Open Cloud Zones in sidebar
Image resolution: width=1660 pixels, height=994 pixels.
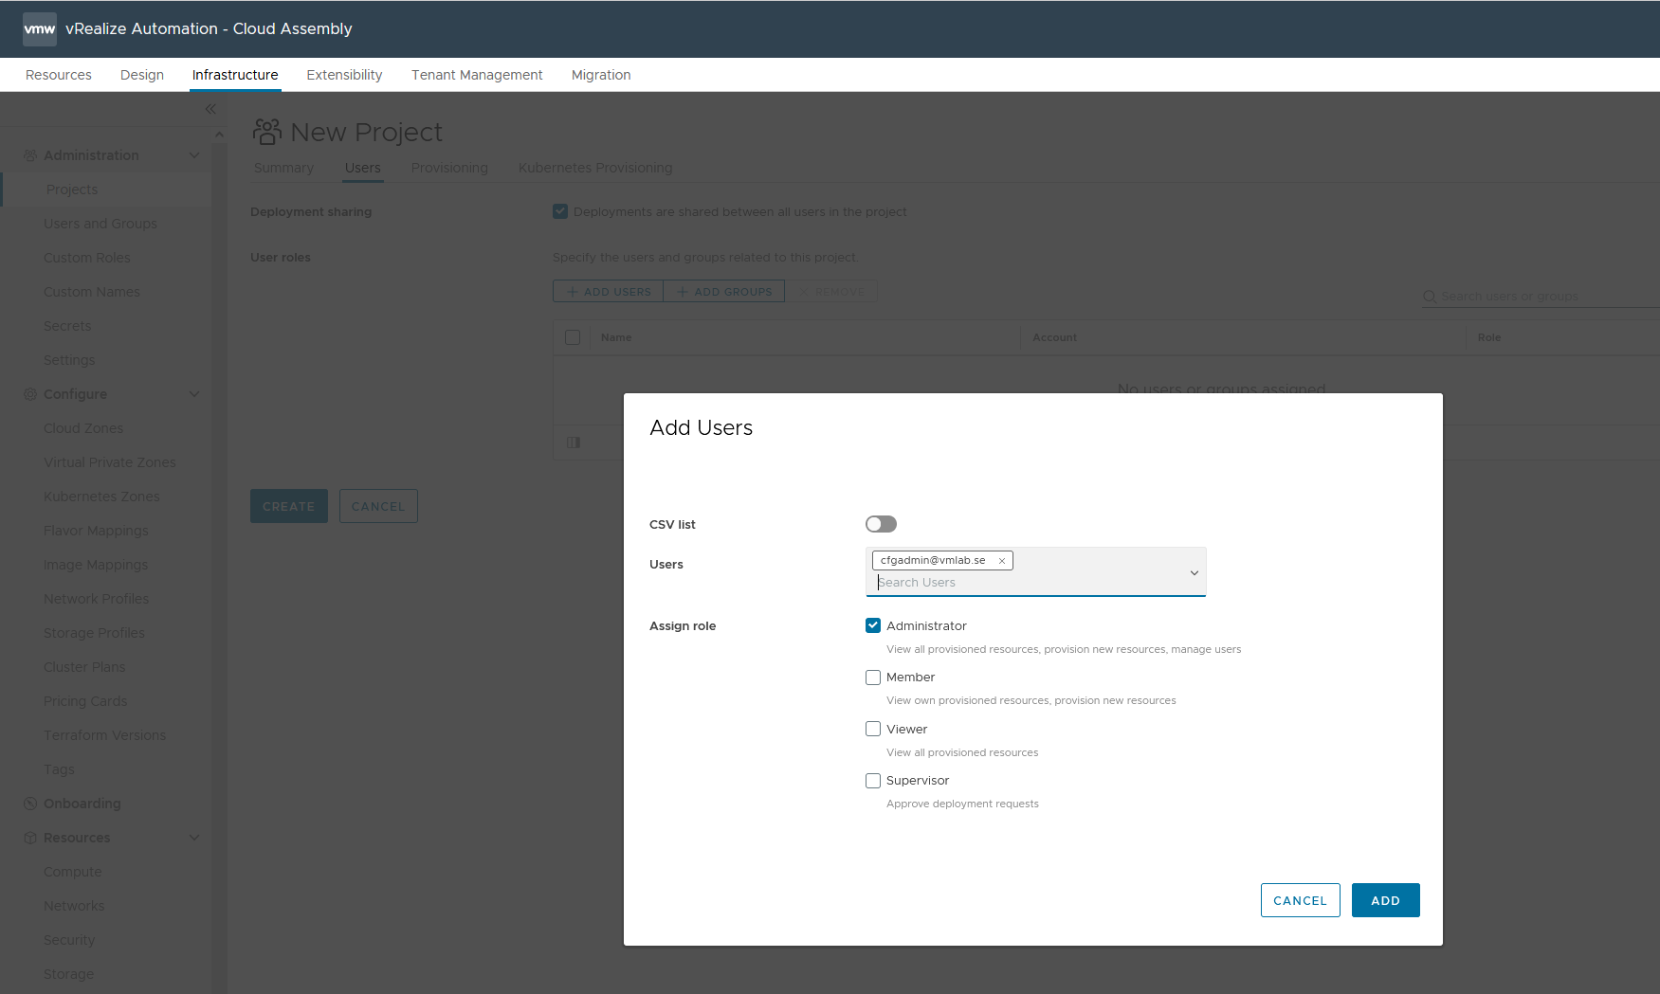[83, 428]
